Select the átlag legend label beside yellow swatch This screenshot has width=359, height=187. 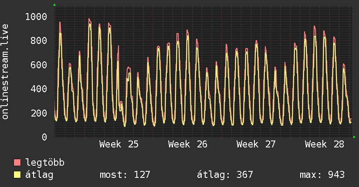point(39,175)
